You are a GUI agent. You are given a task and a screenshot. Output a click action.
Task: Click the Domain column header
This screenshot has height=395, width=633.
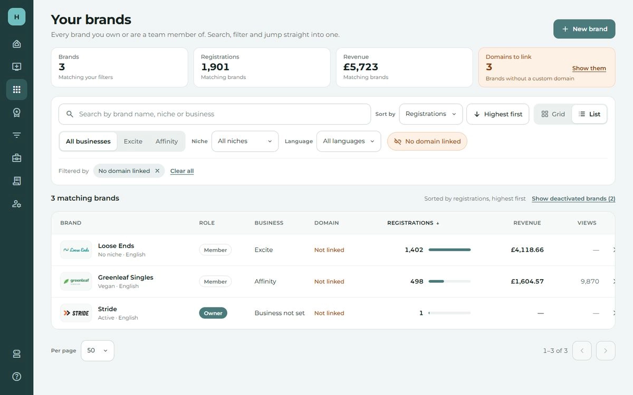(327, 223)
